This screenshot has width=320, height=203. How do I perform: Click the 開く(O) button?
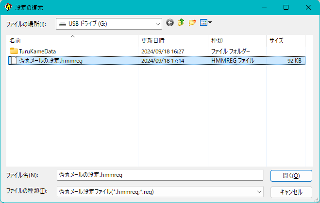pos(291,176)
